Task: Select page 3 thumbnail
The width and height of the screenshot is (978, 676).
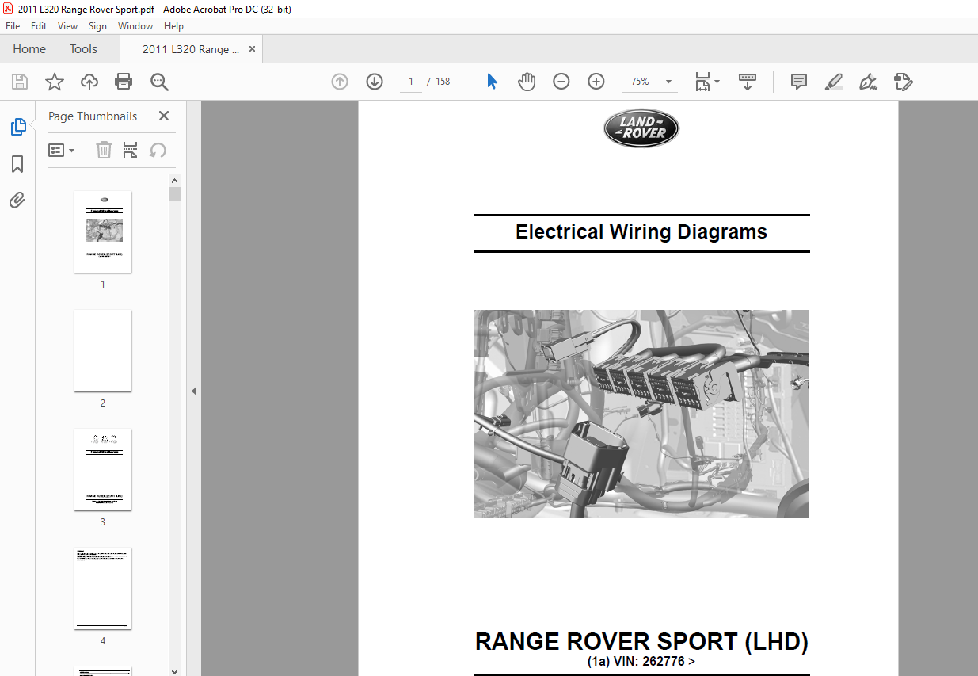Action: tap(103, 469)
